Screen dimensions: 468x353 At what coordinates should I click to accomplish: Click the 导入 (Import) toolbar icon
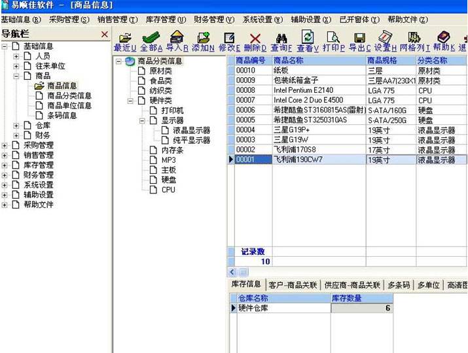pyautogui.click(x=177, y=38)
